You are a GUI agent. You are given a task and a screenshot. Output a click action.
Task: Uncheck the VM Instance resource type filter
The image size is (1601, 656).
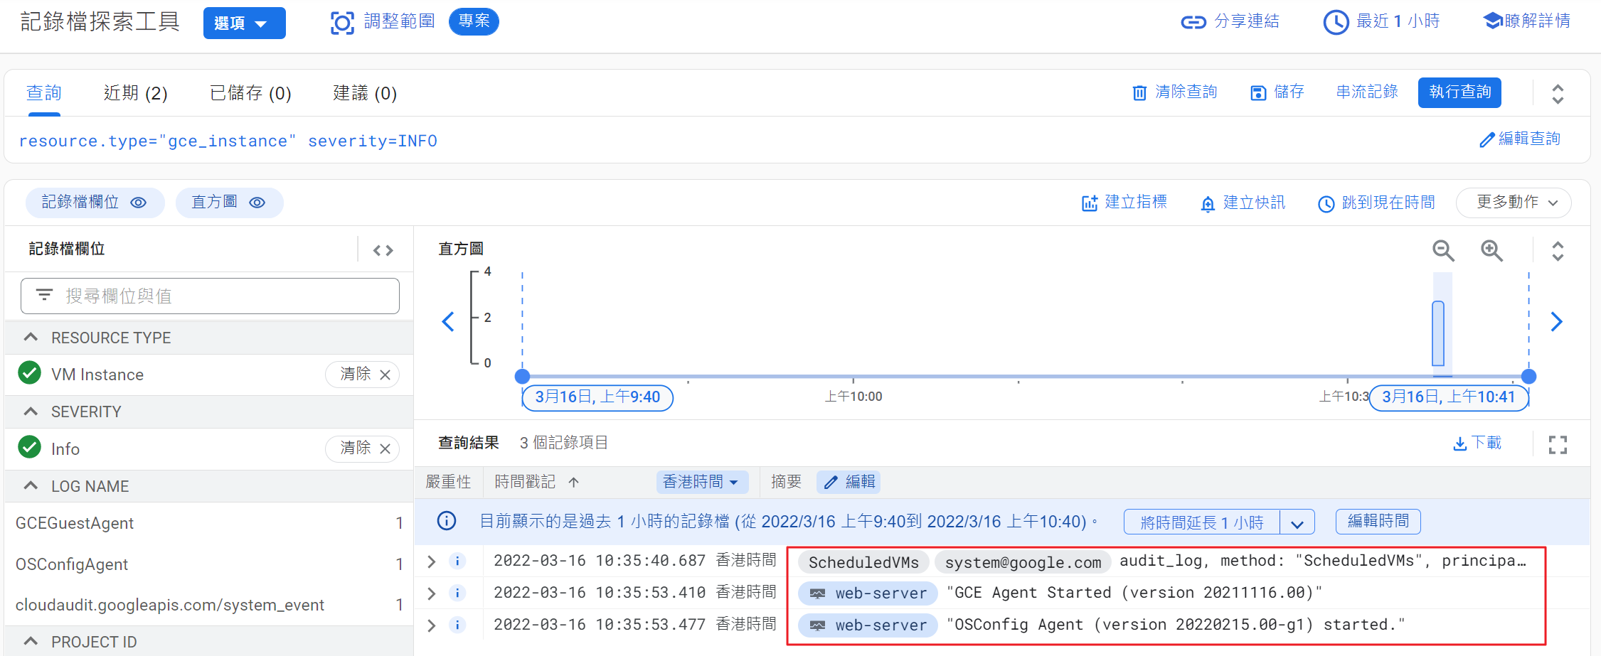coord(29,373)
